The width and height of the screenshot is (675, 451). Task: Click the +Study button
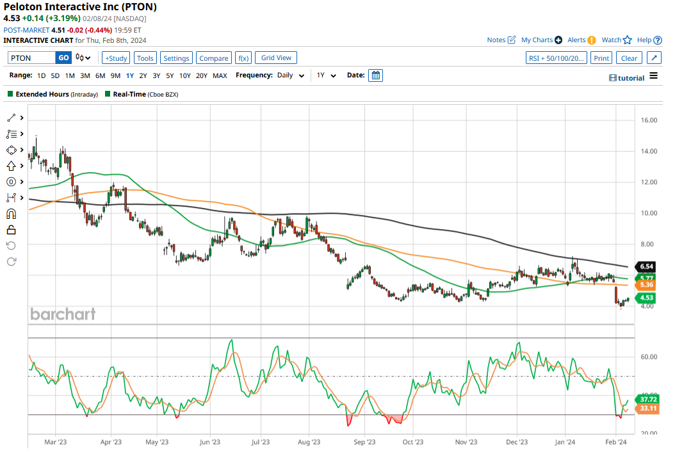[x=116, y=58]
